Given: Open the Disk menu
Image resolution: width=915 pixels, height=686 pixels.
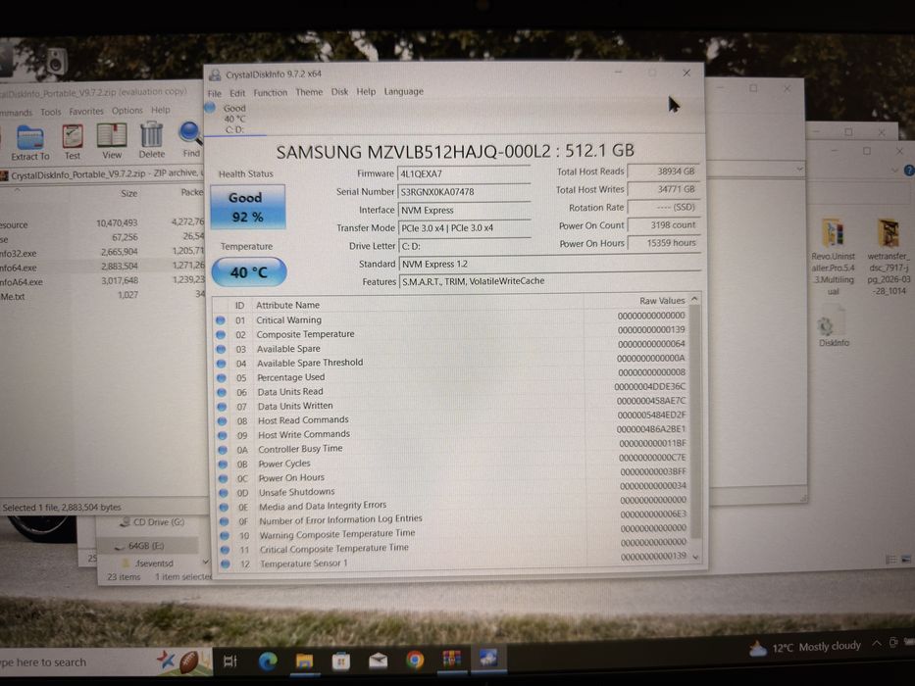Looking at the screenshot, I should [x=339, y=91].
